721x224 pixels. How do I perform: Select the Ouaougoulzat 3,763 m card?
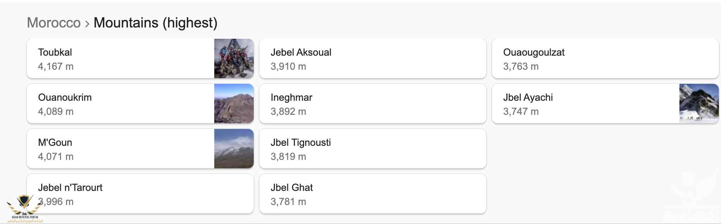pyautogui.click(x=605, y=58)
